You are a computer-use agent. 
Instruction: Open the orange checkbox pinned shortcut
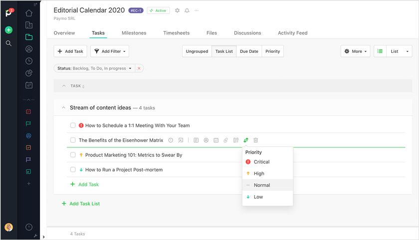coord(28,147)
